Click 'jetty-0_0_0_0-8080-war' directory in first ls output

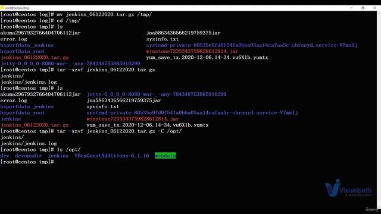[x=70, y=64]
